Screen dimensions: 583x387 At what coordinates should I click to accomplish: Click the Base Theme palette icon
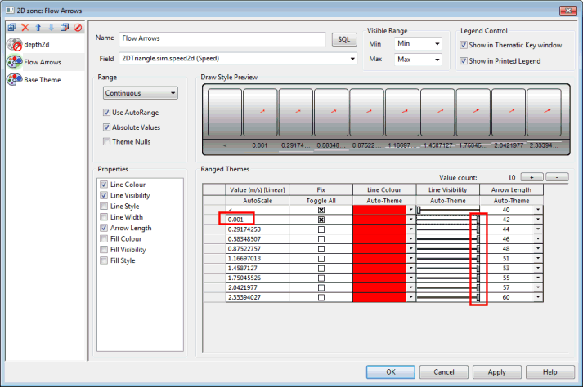[15, 79]
